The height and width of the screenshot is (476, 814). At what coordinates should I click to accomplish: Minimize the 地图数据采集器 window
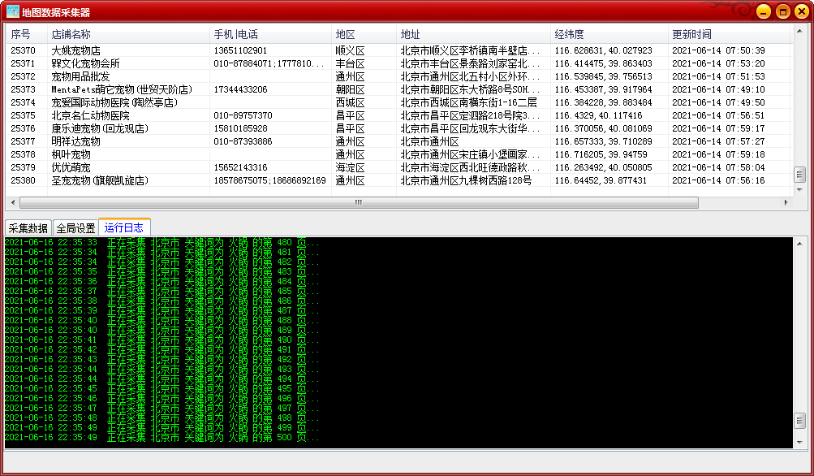coord(763,11)
